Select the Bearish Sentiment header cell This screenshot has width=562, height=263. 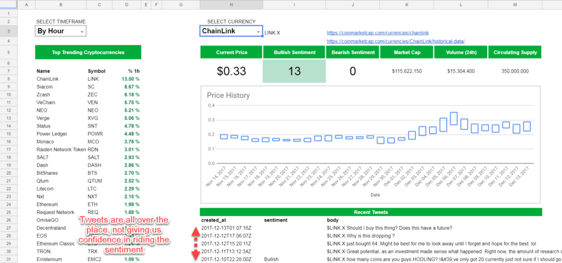(x=353, y=52)
